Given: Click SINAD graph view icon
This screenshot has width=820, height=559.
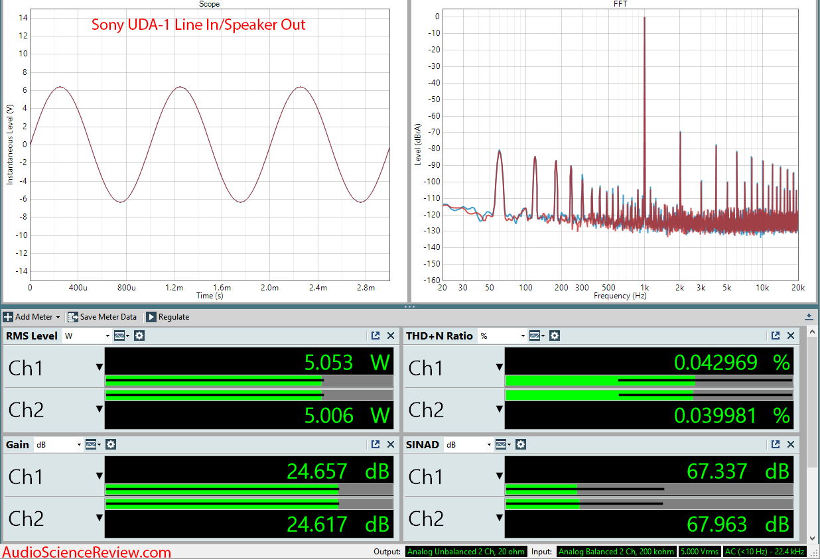Looking at the screenshot, I should click(x=502, y=444).
